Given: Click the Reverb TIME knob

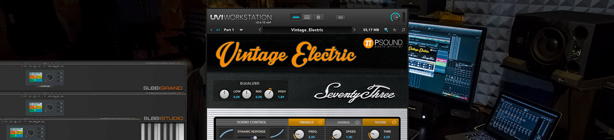Looking at the screenshot, I should (x=374, y=134).
